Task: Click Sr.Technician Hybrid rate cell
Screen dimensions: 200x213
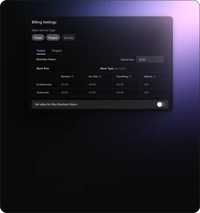Action: [154, 84]
